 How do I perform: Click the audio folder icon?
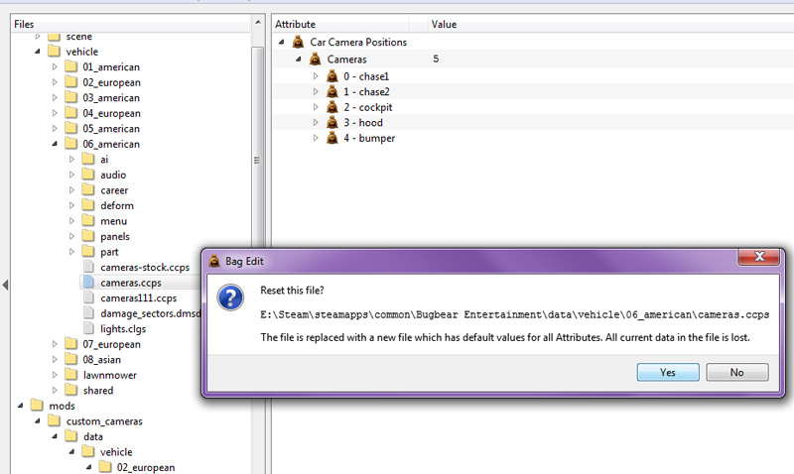click(88, 175)
